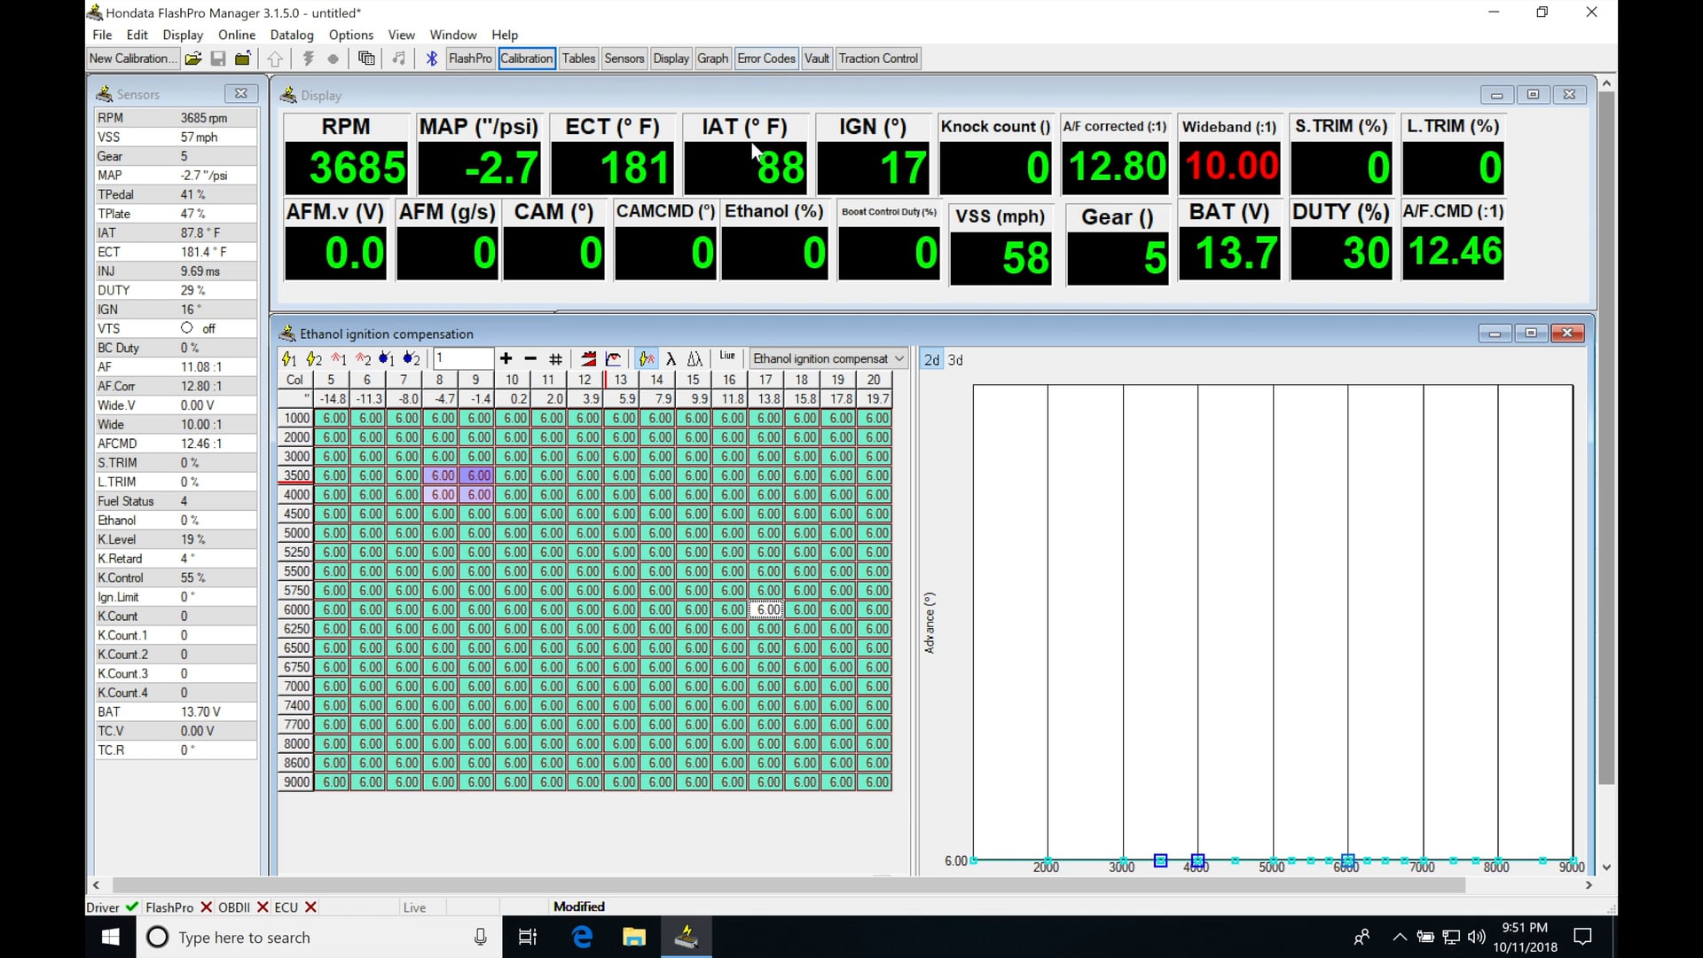The height and width of the screenshot is (958, 1703).
Task: Click the Error Codes toolbar button
Action: point(766,59)
